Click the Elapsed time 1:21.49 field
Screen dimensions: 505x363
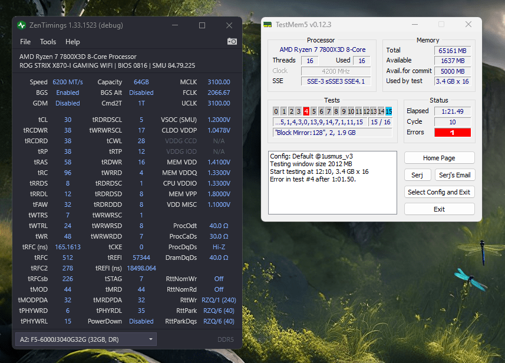pyautogui.click(x=453, y=111)
